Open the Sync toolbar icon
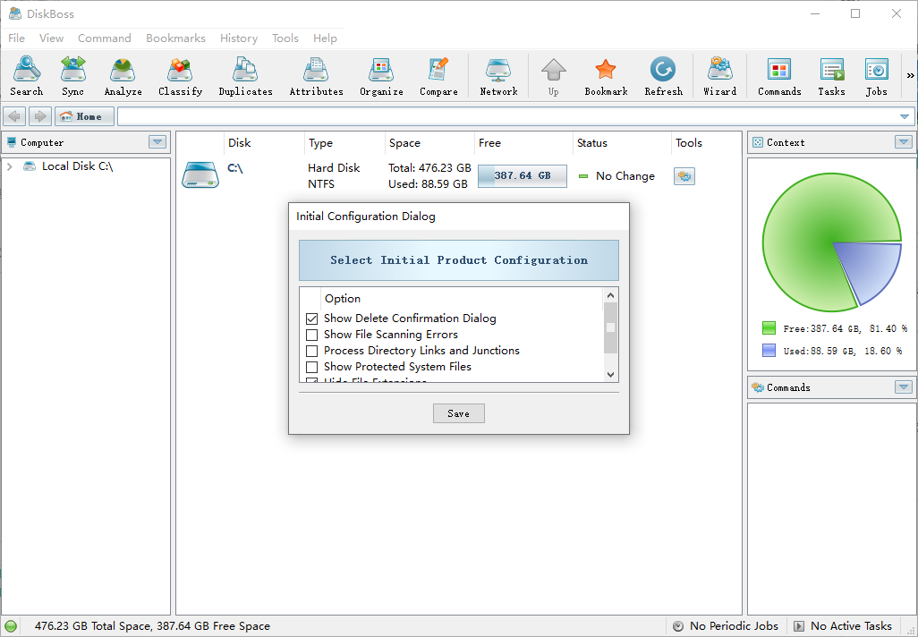The image size is (918, 637). [73, 76]
